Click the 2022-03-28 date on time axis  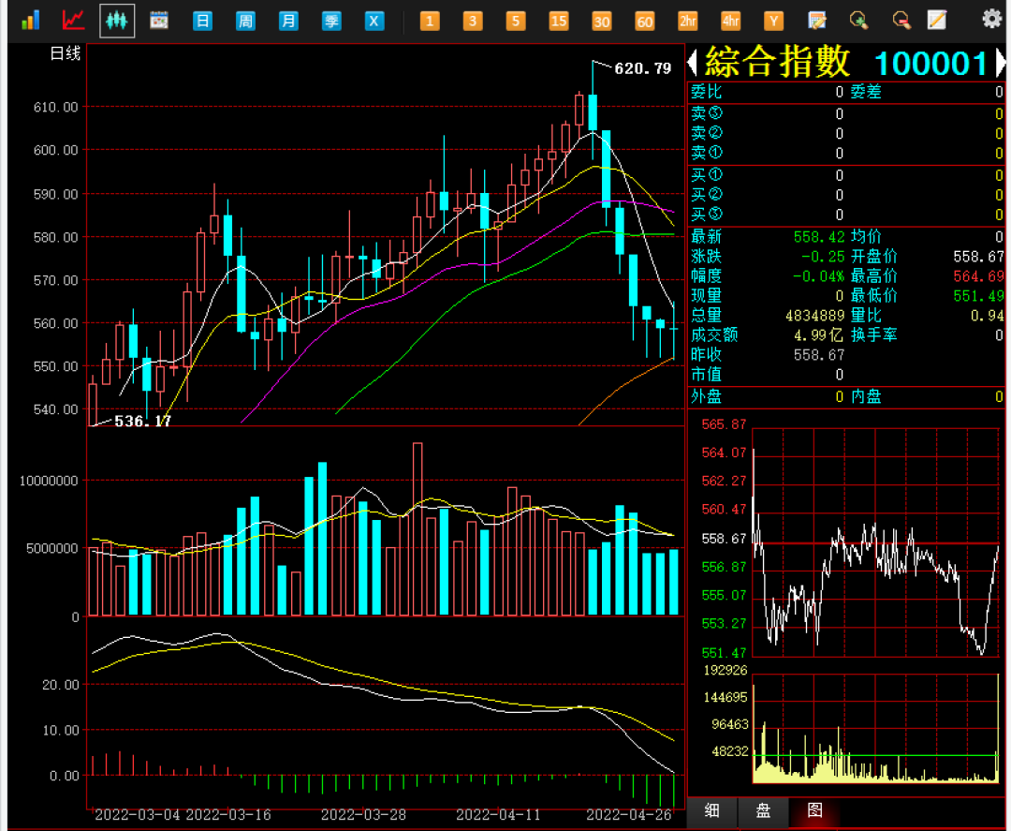(x=363, y=815)
